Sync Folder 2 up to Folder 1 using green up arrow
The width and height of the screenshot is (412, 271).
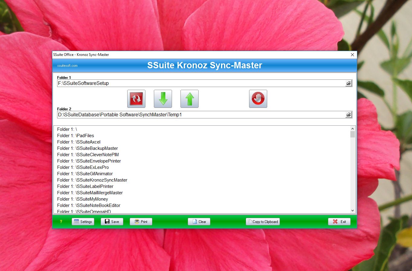pos(189,98)
